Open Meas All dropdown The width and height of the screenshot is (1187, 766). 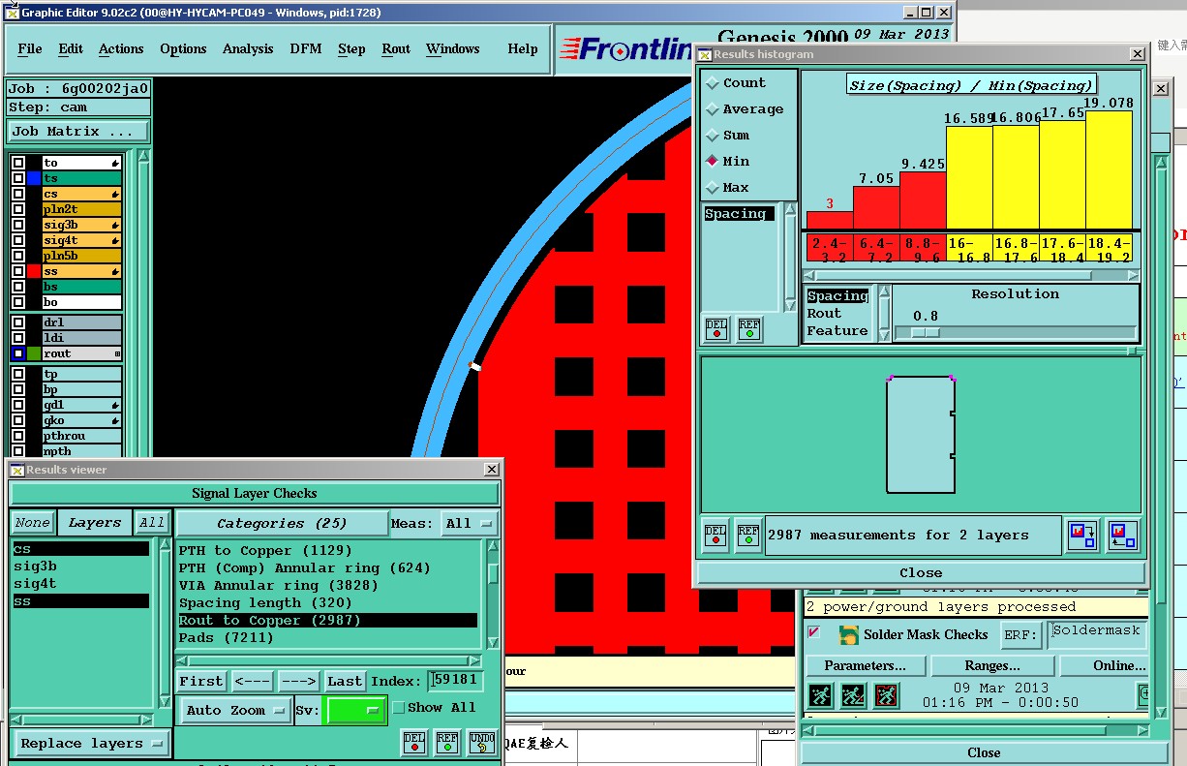(469, 524)
